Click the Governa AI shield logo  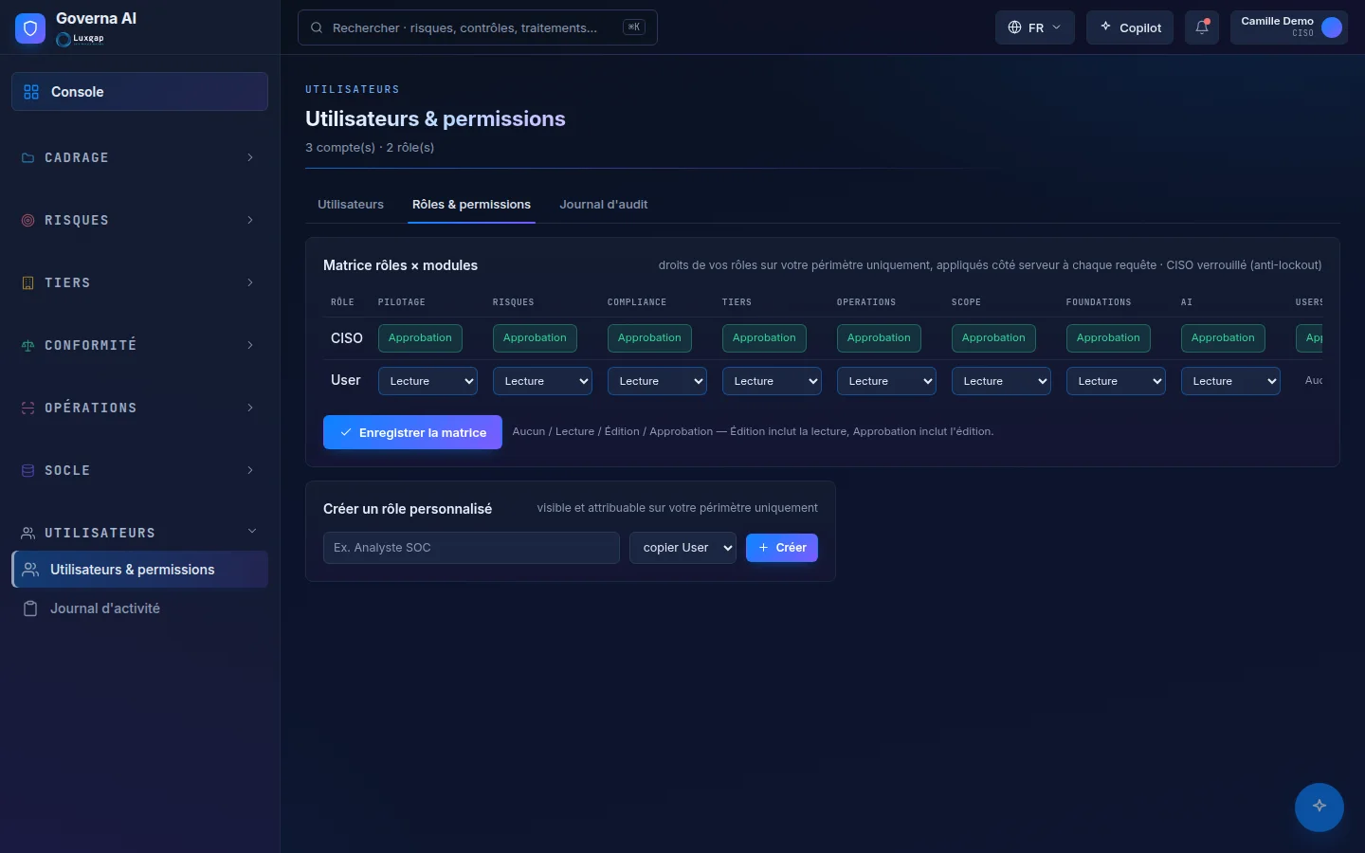pos(30,28)
